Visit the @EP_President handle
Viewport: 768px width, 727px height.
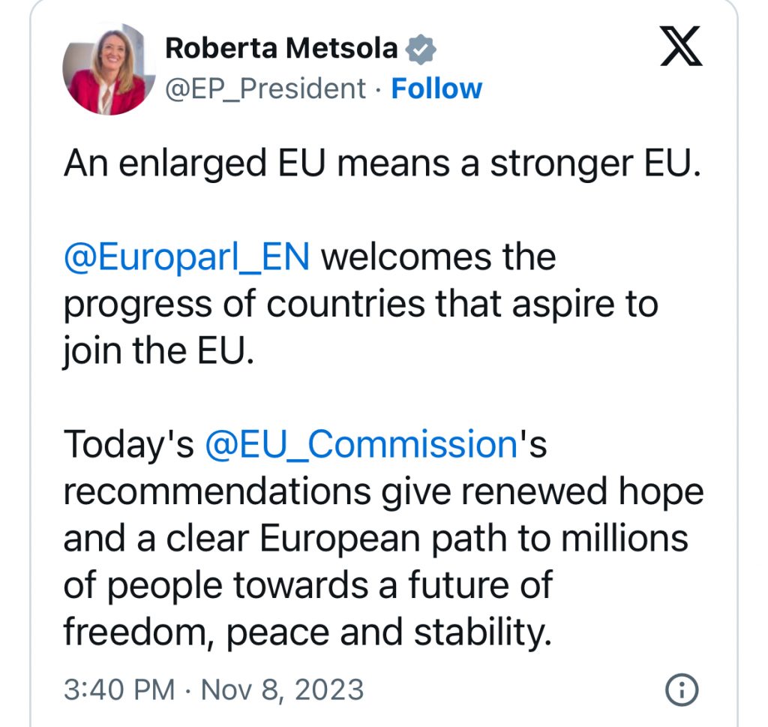pyautogui.click(x=265, y=89)
